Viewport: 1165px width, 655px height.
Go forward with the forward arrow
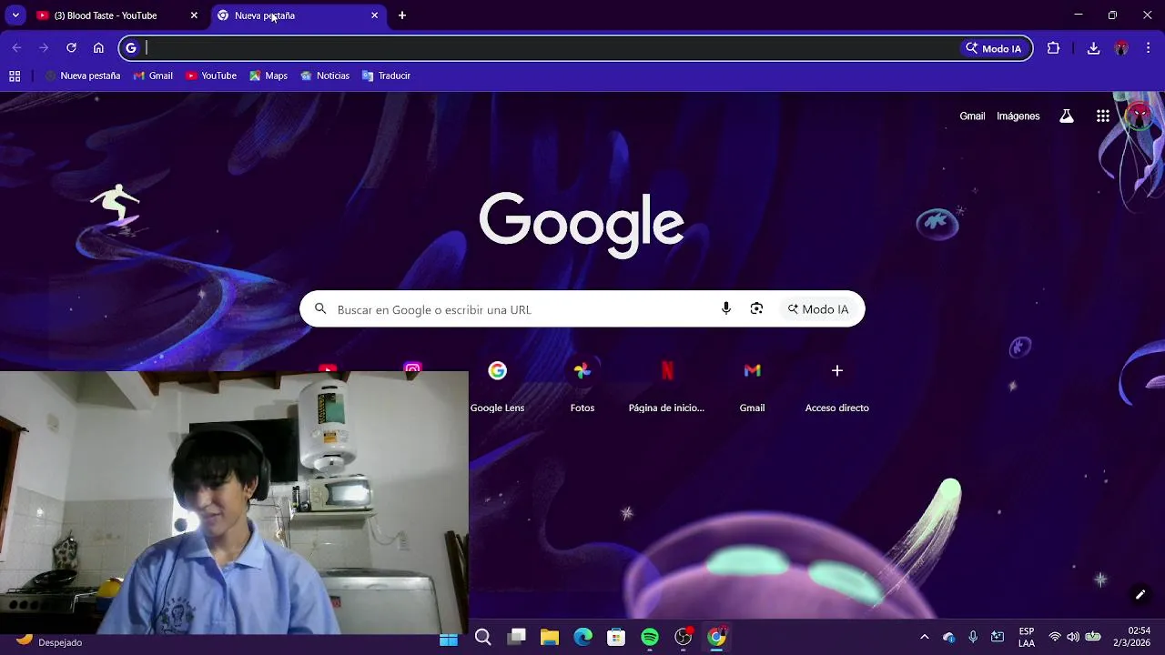point(44,48)
